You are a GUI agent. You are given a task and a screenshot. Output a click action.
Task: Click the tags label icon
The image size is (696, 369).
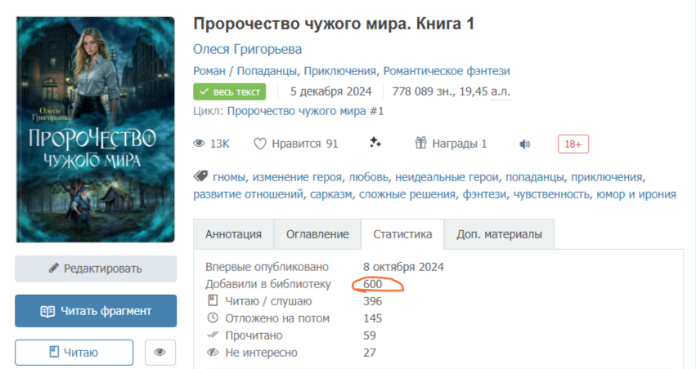point(200,176)
